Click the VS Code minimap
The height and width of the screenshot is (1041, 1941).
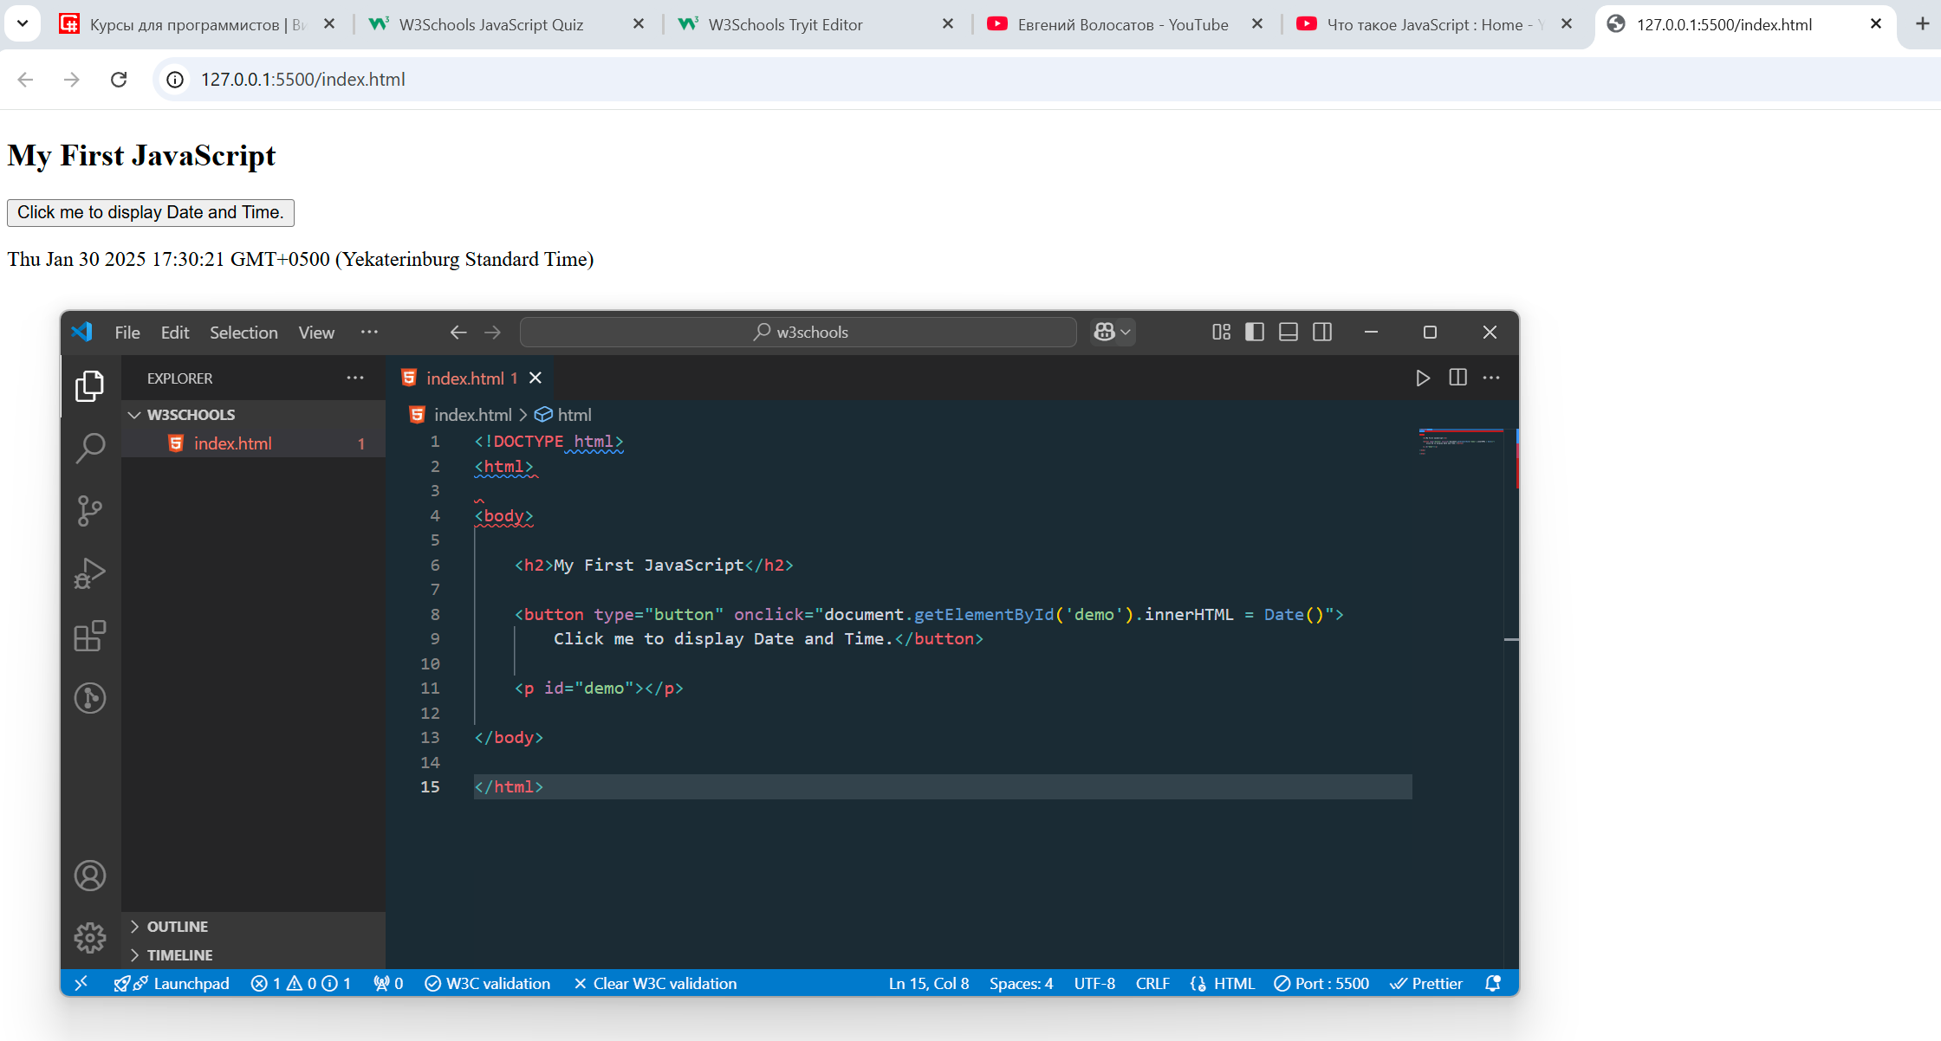click(x=1461, y=442)
